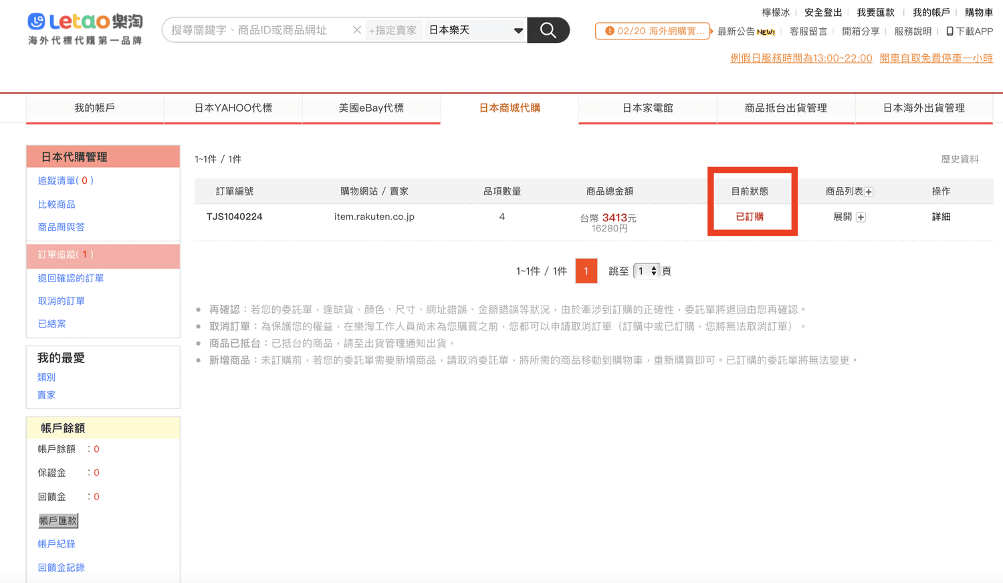1003x583 pixels.
Task: Switch to 我的帳戶 navigation tab
Action: [94, 108]
